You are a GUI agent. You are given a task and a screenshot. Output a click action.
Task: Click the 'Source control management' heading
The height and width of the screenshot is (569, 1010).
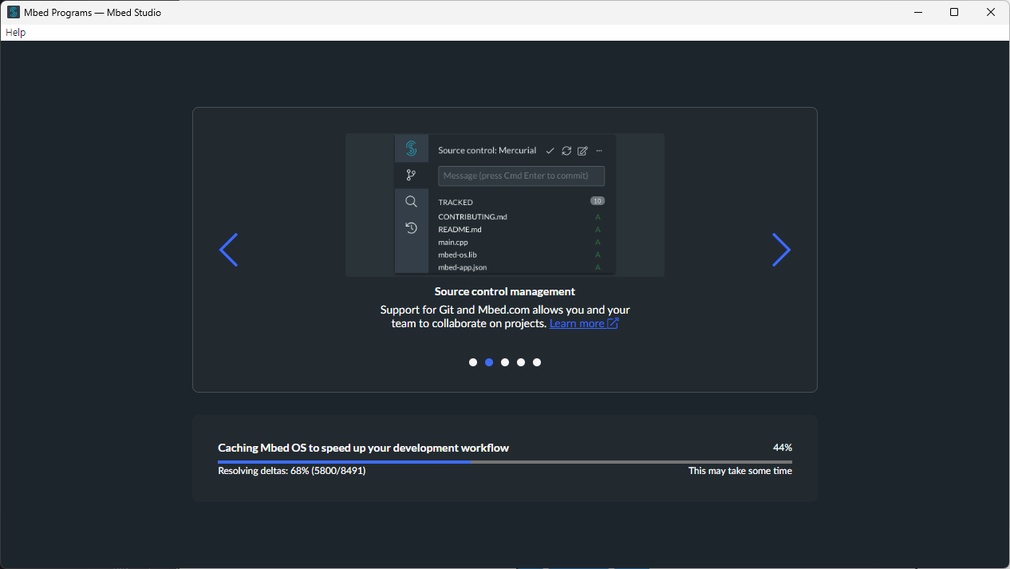click(505, 291)
